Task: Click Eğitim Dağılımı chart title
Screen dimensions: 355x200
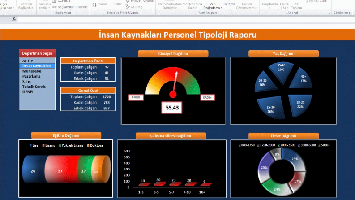Action: (66, 135)
